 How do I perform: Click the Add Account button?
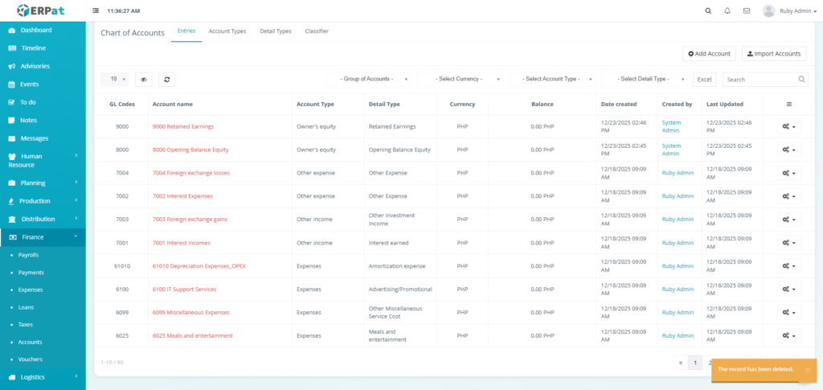pyautogui.click(x=709, y=53)
